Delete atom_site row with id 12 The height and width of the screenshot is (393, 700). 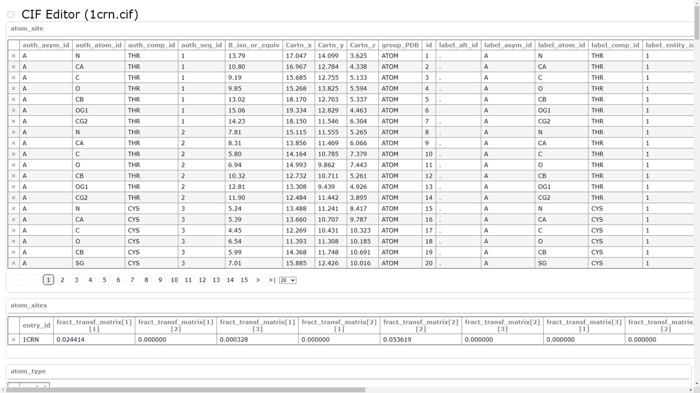[x=14, y=176]
